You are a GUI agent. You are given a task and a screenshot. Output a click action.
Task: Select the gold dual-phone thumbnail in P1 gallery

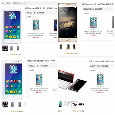[68, 47]
